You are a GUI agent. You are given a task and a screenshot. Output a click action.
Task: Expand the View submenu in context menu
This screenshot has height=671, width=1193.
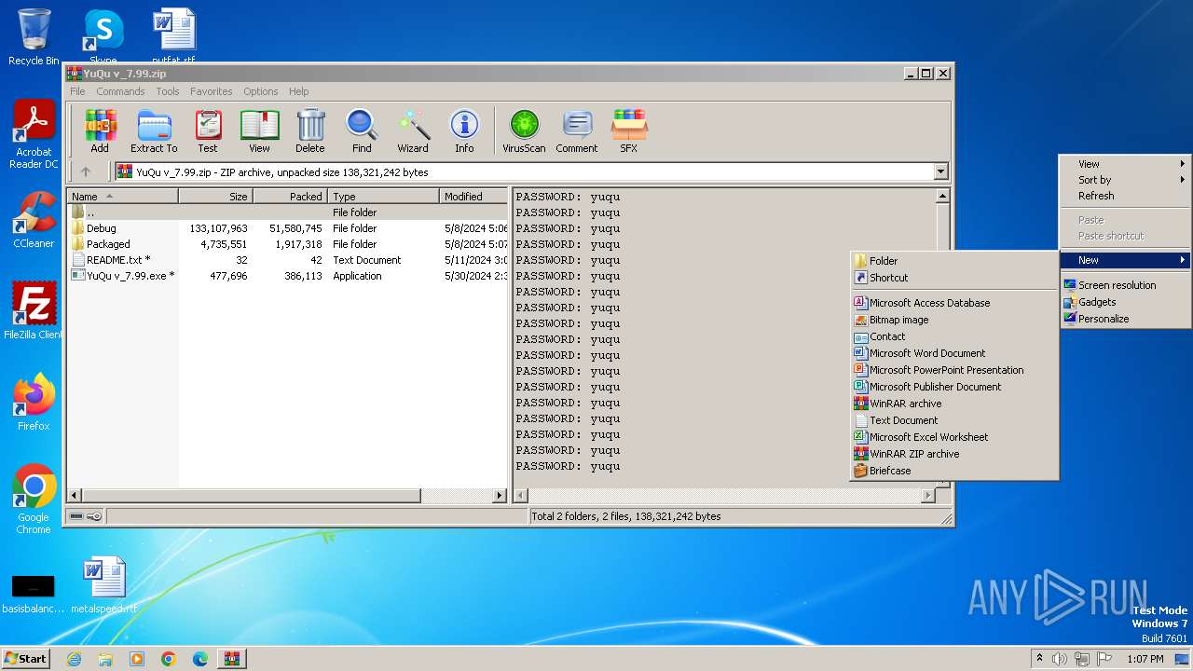click(x=1125, y=164)
